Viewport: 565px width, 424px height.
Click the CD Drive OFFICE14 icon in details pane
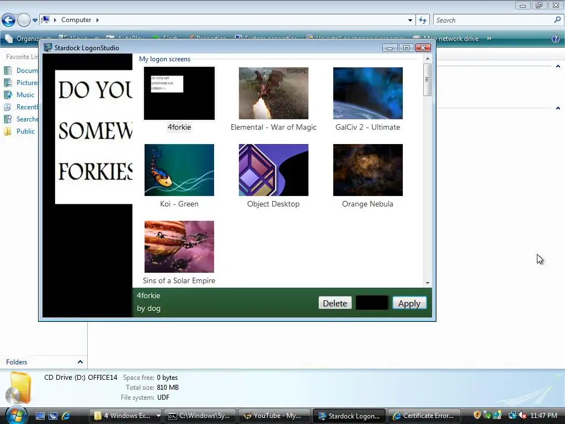[19, 388]
